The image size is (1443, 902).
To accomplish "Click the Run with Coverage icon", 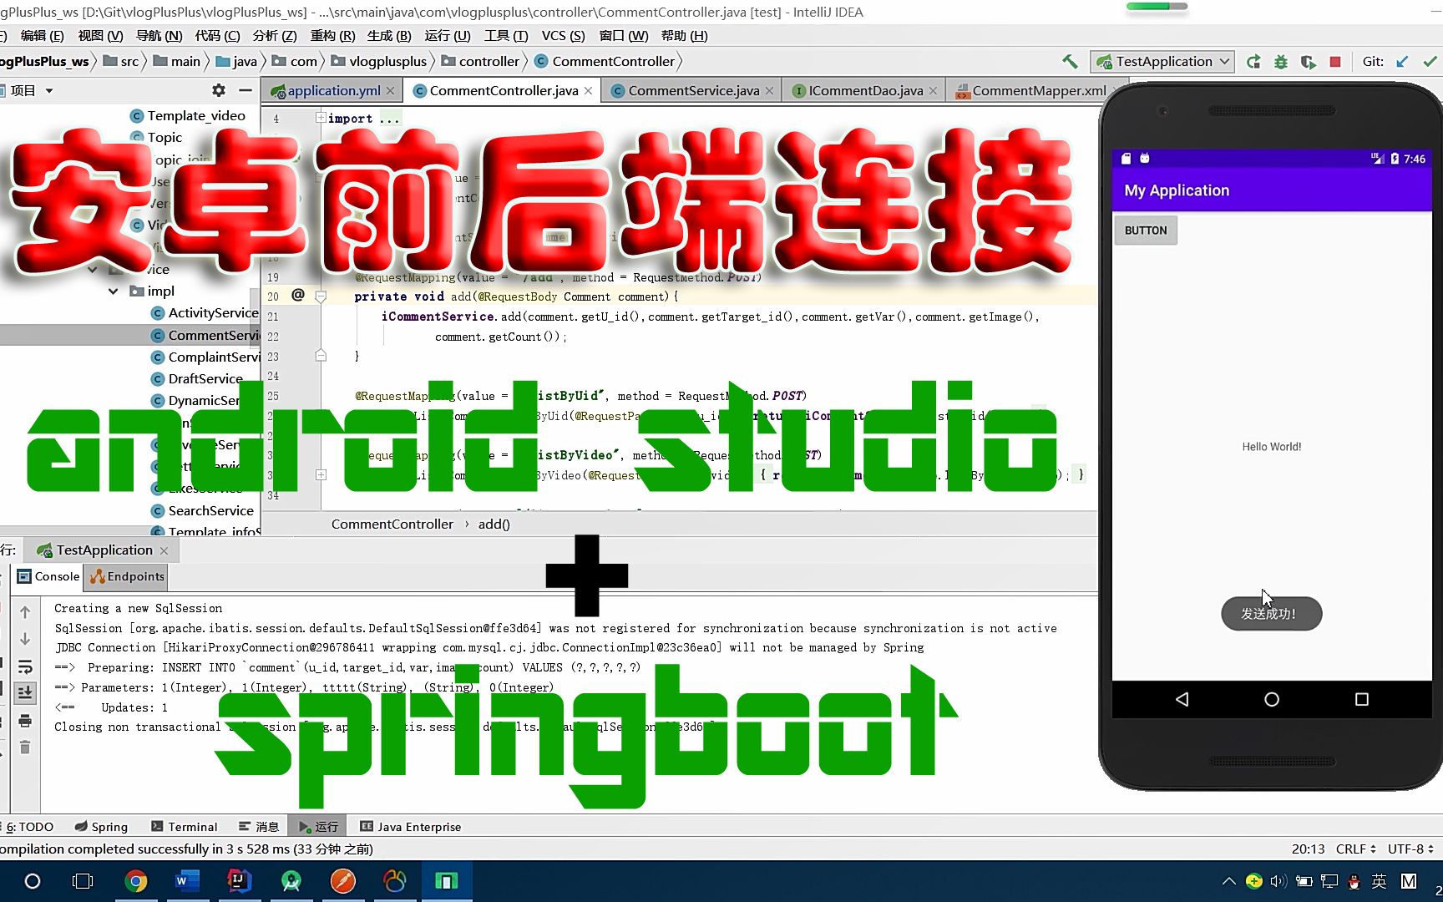I will tap(1308, 62).
